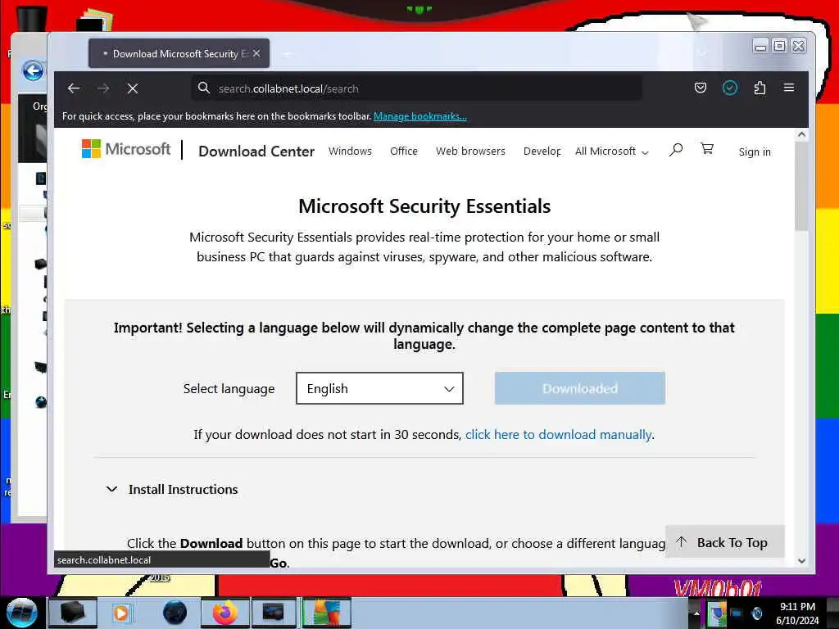Click the shield icon in the system tray

pyautogui.click(x=717, y=613)
